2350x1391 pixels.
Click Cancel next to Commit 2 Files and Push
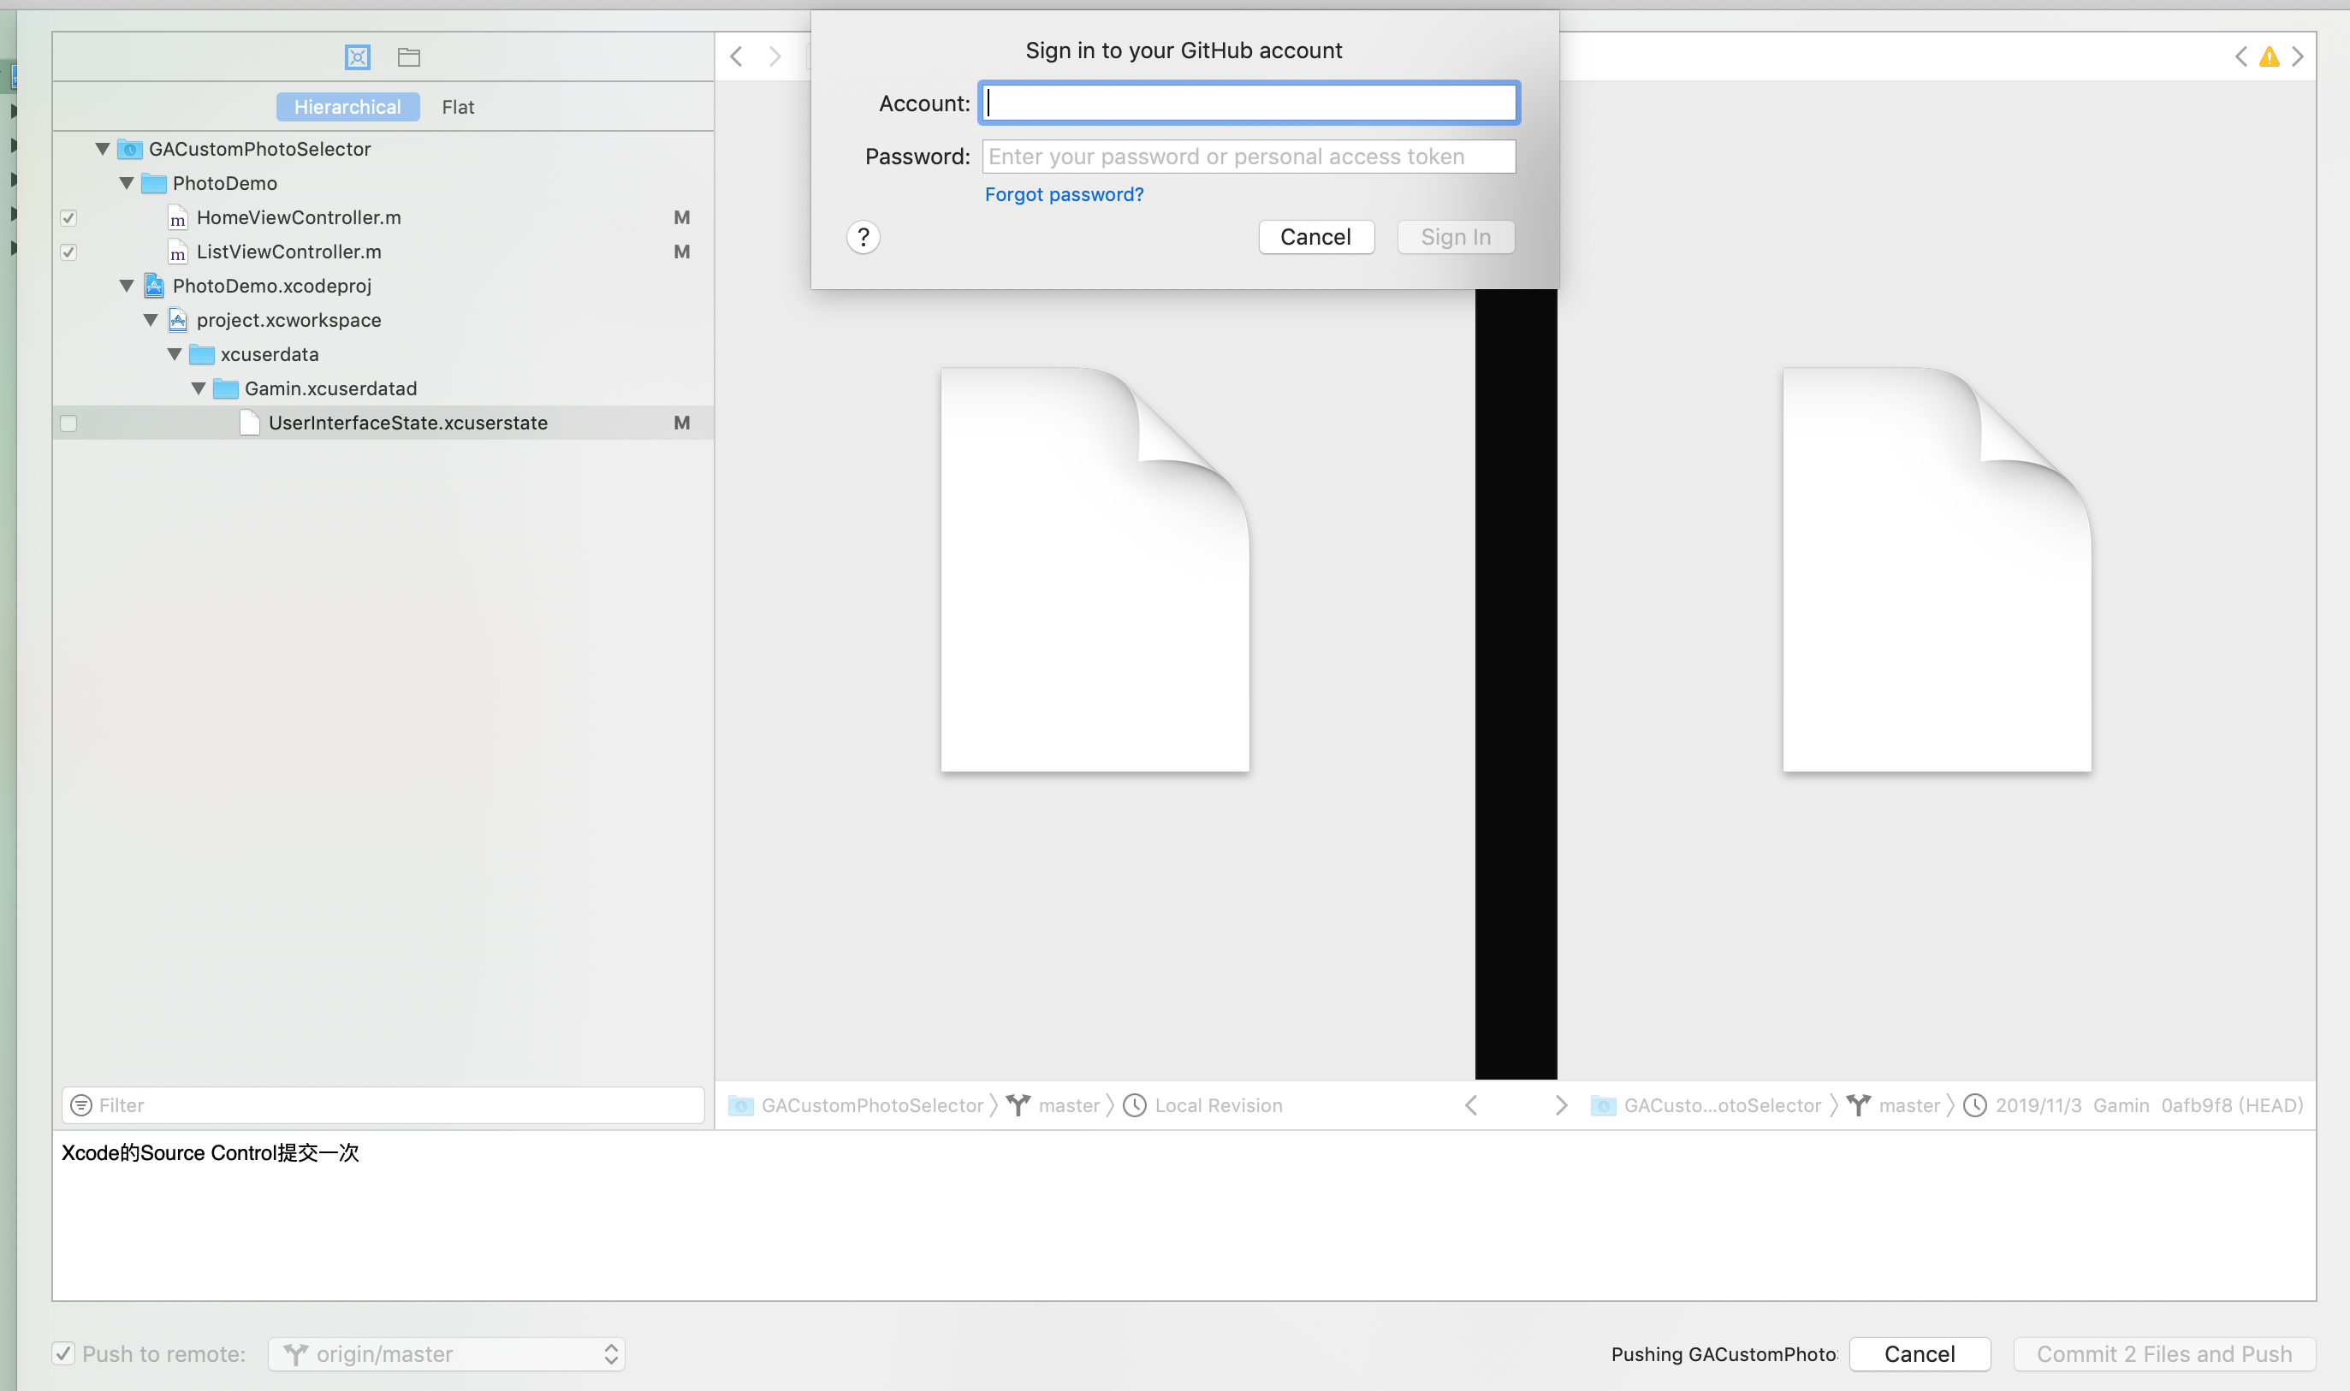coord(1919,1353)
